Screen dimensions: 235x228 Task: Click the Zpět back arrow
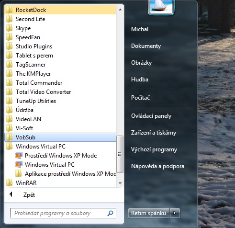11,194
